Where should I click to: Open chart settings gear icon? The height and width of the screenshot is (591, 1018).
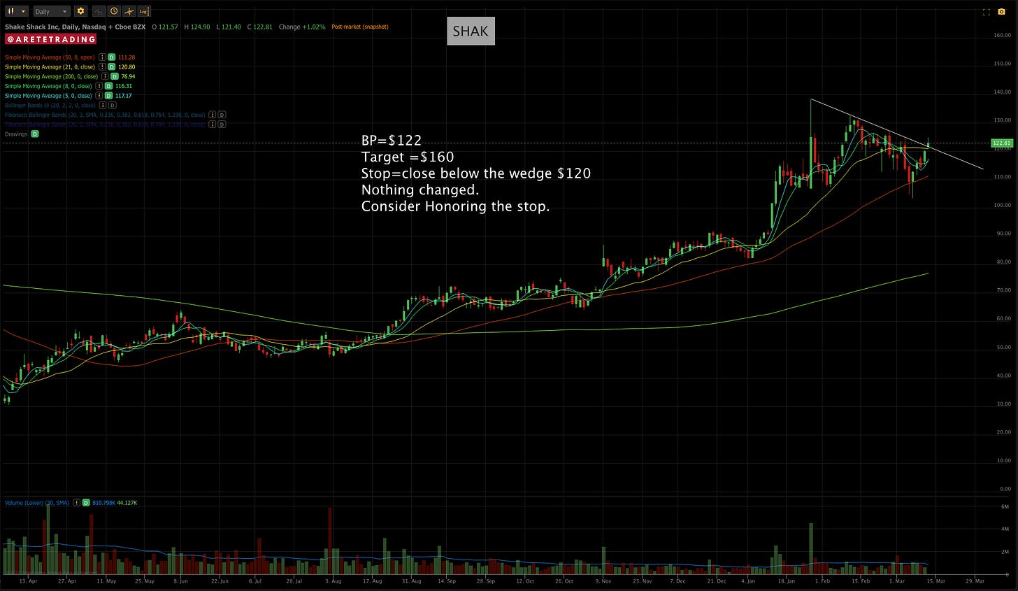pos(80,11)
